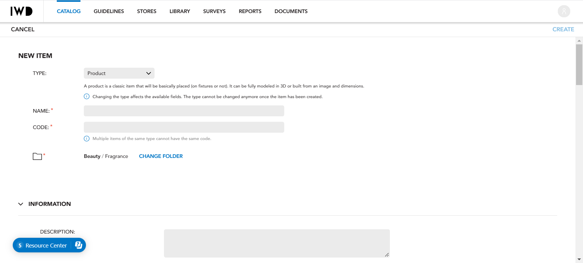This screenshot has height=263, width=583.
Task: Click the resize handle of Description box
Action: pyautogui.click(x=387, y=255)
